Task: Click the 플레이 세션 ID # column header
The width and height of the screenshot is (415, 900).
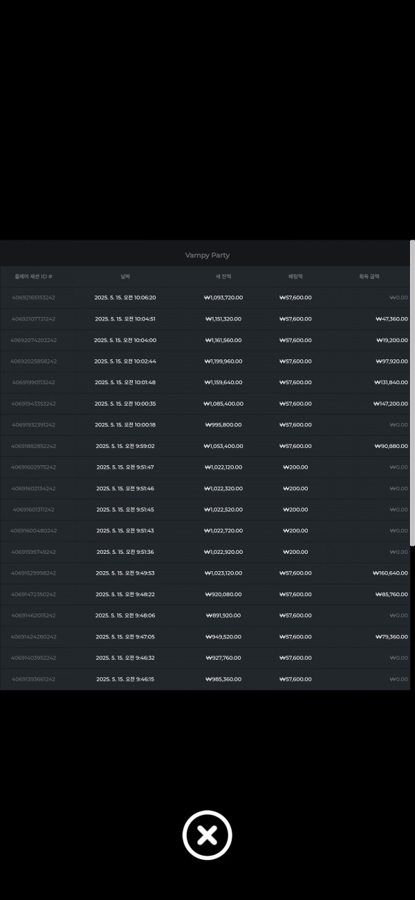Action: click(x=34, y=276)
